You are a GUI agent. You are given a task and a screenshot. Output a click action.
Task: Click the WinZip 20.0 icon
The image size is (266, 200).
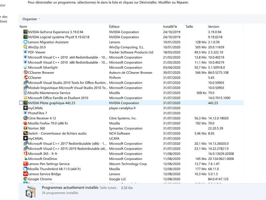coord(26,47)
